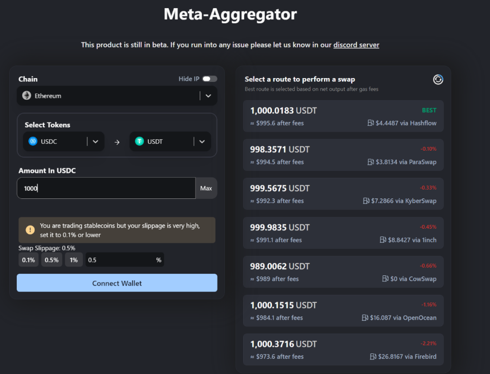Click the 'Select a route to perform a swap' heading
Image resolution: width=490 pixels, height=374 pixels.
pos(300,79)
